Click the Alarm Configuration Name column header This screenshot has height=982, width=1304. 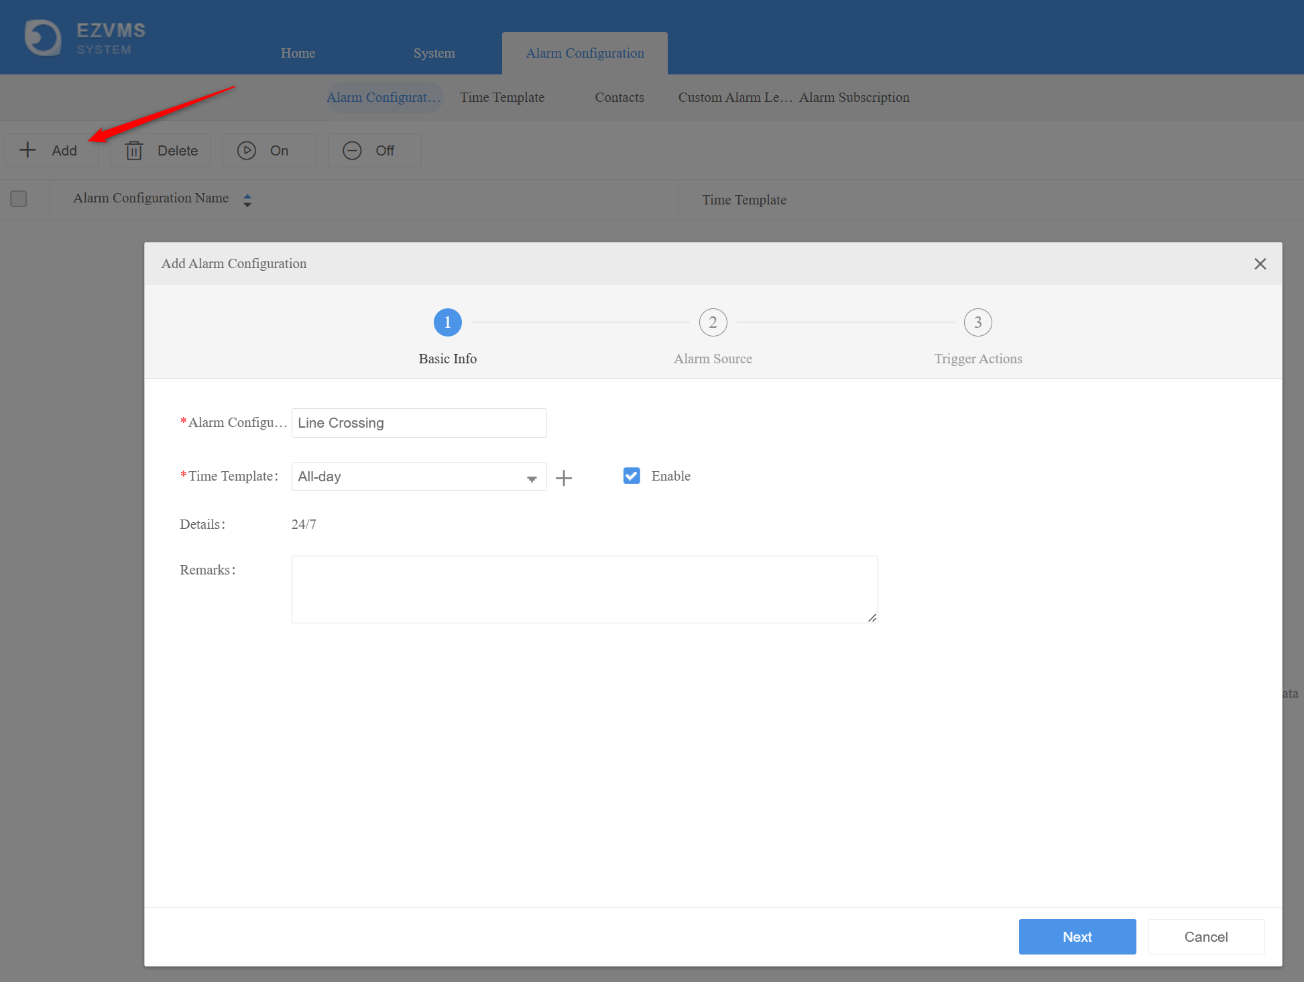[151, 198]
